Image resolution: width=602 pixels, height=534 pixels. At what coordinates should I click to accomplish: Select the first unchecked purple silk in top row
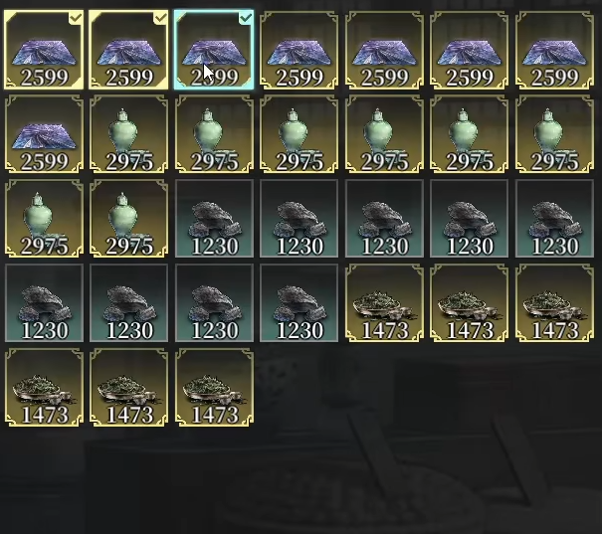[300, 50]
